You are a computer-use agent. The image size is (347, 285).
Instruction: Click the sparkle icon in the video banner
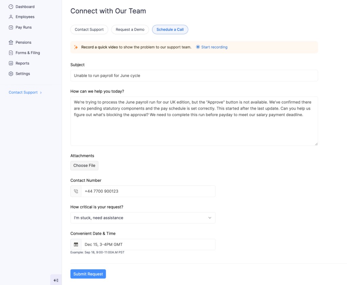[x=76, y=47]
